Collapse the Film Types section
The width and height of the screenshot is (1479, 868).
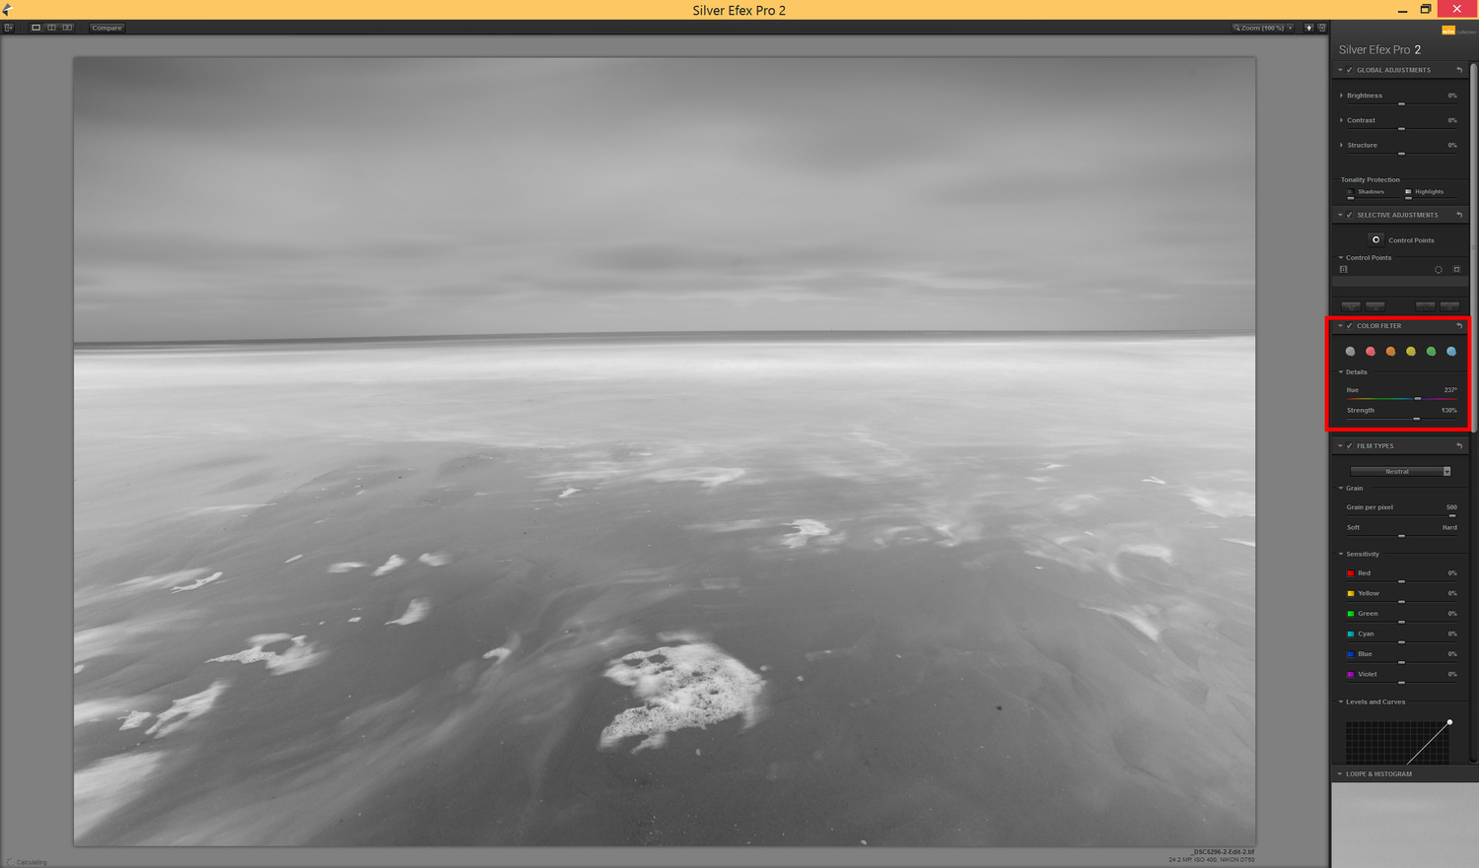(x=1341, y=446)
